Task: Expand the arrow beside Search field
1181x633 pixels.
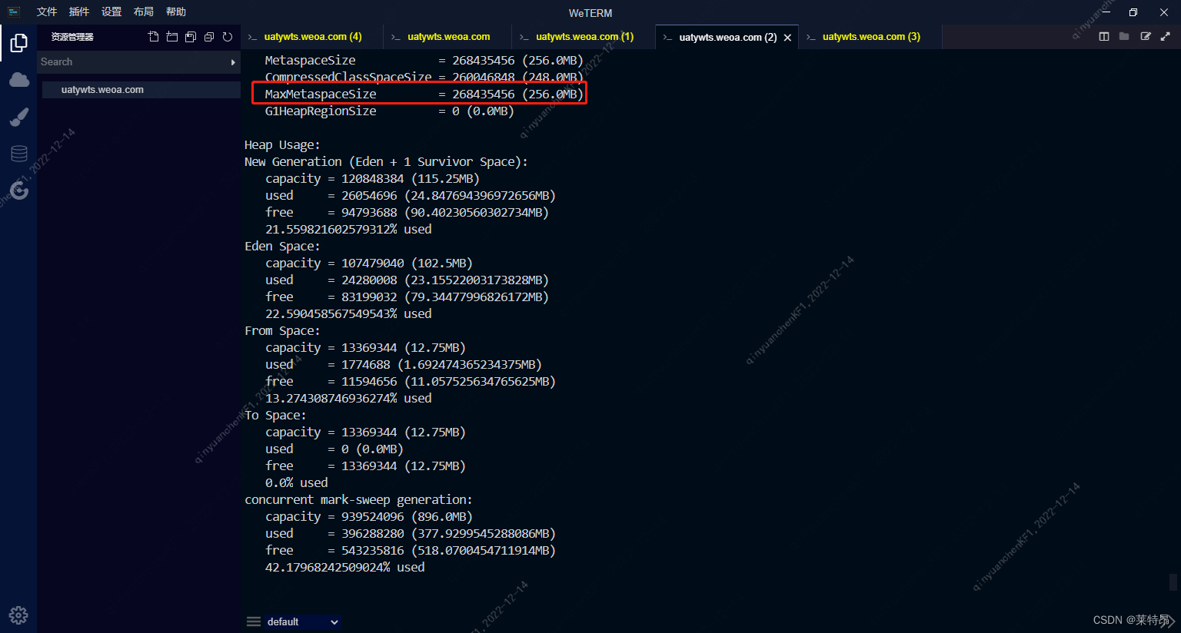Action: (233, 62)
